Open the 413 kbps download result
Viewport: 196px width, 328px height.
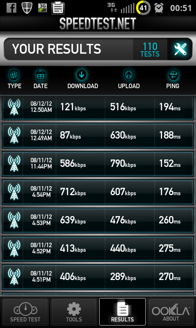point(98,248)
